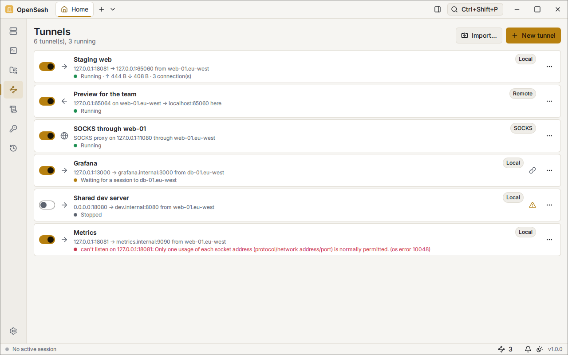Open more options for Preview for the team
Screen dimensions: 568x355
(x=549, y=101)
